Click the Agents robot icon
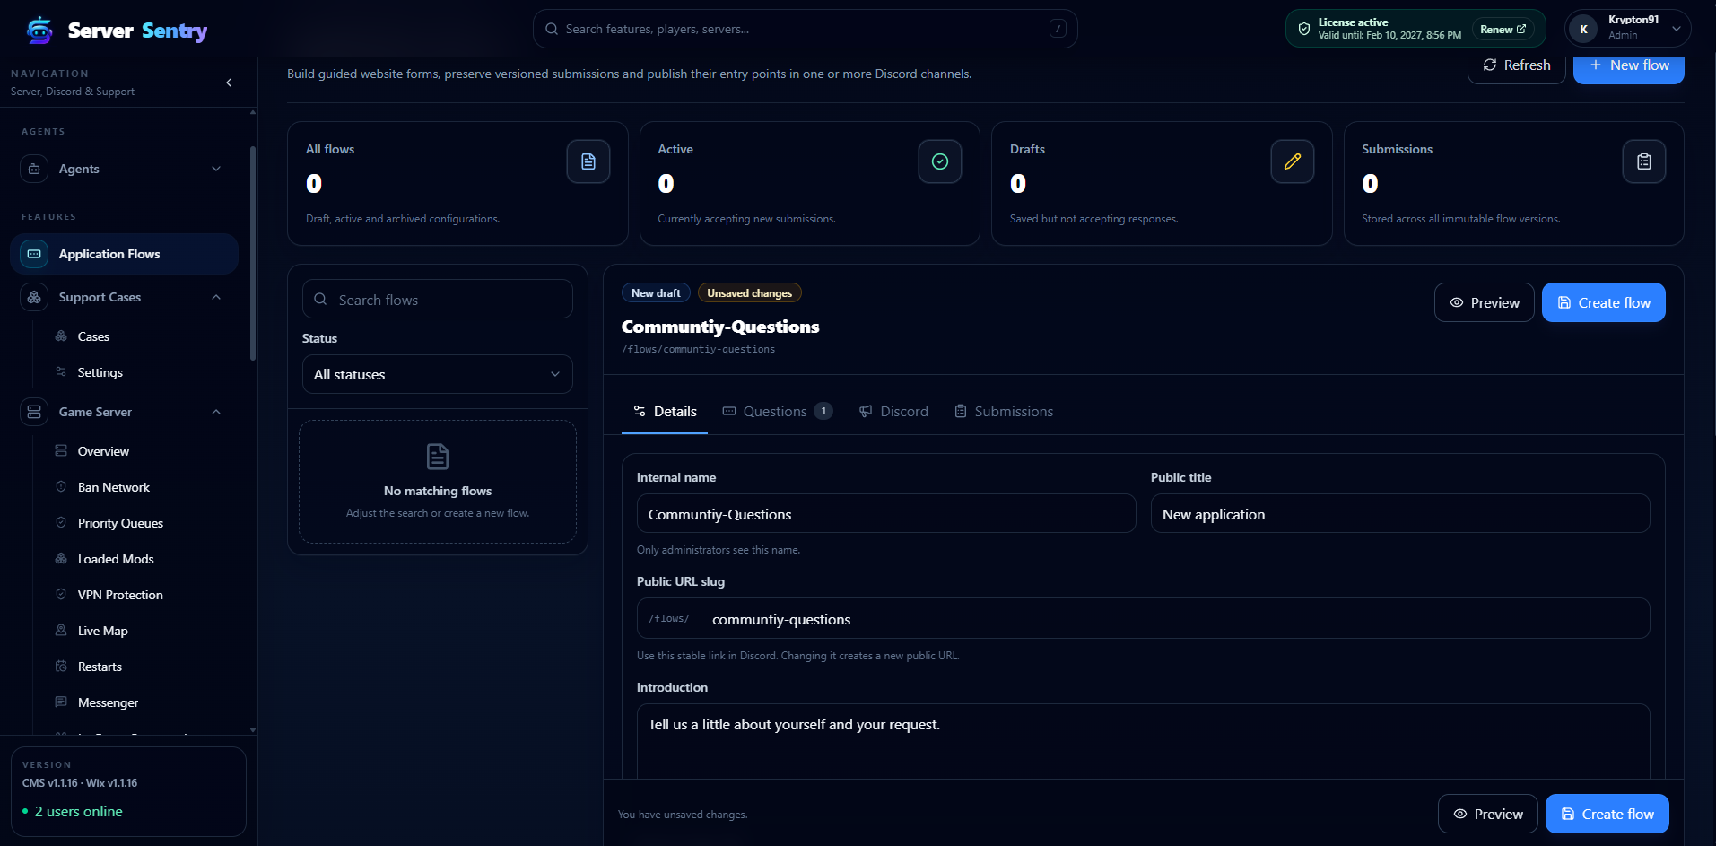The height and width of the screenshot is (846, 1716). (x=34, y=169)
